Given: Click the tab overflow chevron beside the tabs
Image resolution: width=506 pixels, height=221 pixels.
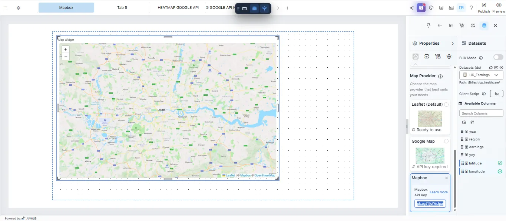Looking at the screenshot, I should pyautogui.click(x=278, y=7).
